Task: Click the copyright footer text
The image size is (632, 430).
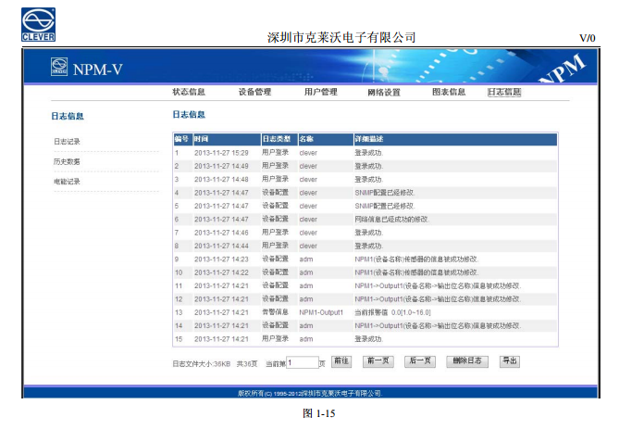Action: pos(310,393)
